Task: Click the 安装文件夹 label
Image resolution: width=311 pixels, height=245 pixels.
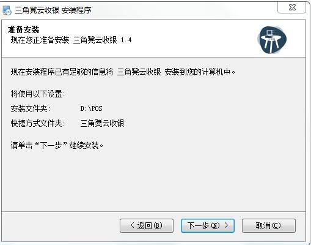Action: pos(31,108)
